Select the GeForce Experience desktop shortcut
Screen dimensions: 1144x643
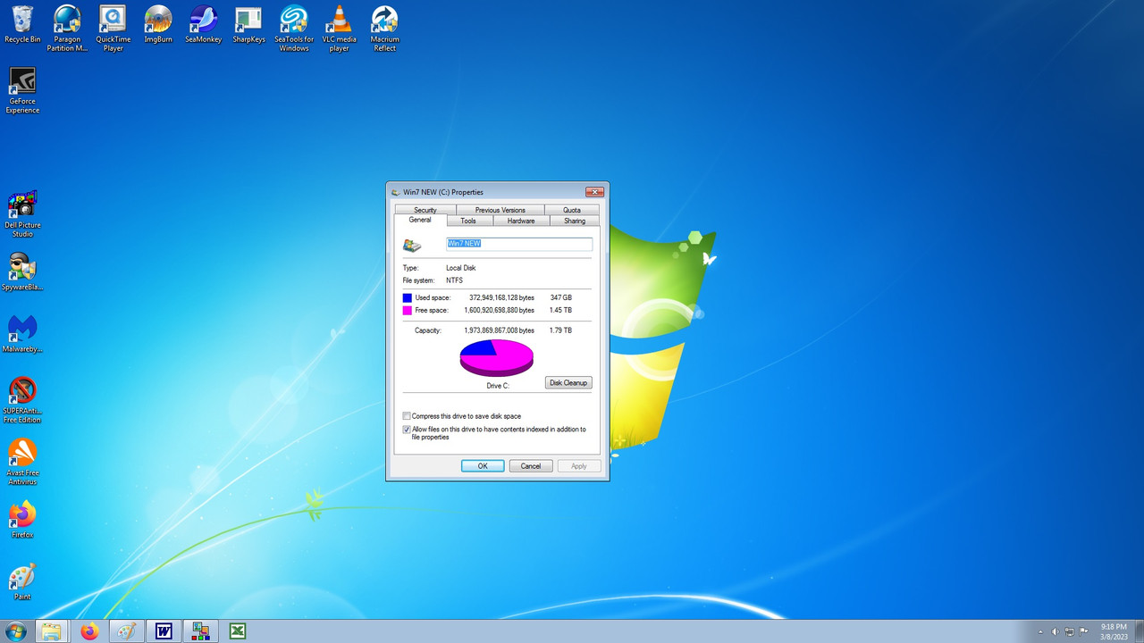[22, 90]
